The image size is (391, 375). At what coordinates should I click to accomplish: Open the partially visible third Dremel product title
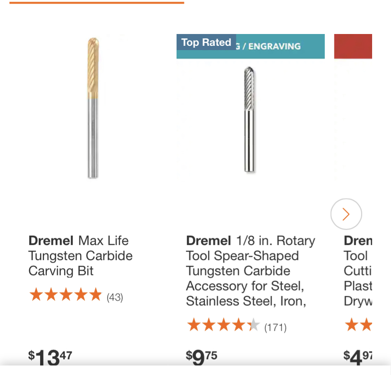[x=358, y=271]
